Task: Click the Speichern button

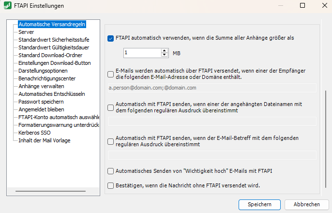Action: click(x=259, y=204)
